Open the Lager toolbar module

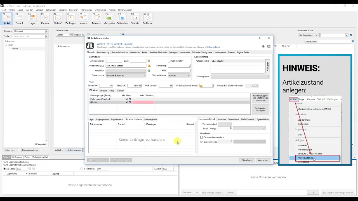[32, 19]
